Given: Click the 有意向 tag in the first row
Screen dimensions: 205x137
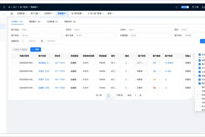Looking at the screenshot, I should click(170, 63).
